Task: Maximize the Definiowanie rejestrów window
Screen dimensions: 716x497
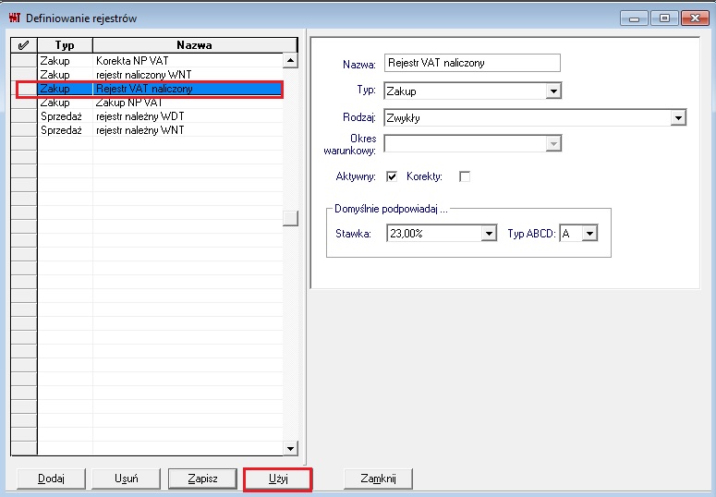Action: click(x=664, y=18)
